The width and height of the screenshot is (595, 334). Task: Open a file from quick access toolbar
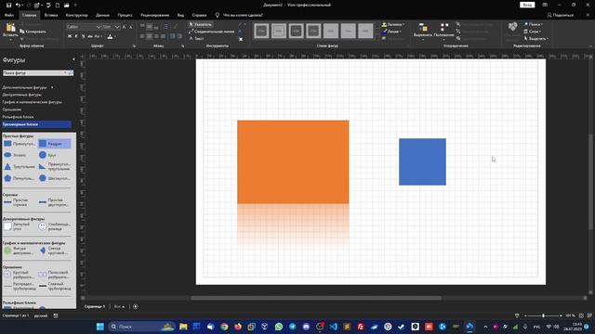[66, 6]
